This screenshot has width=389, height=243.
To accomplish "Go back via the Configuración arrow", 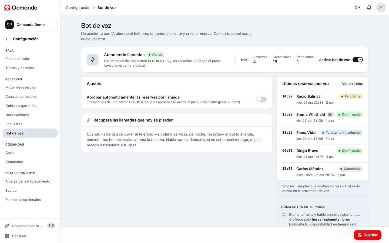I will pos(7,39).
